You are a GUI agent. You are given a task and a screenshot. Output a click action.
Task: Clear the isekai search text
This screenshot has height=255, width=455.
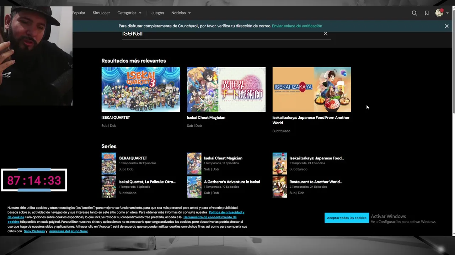click(325, 33)
